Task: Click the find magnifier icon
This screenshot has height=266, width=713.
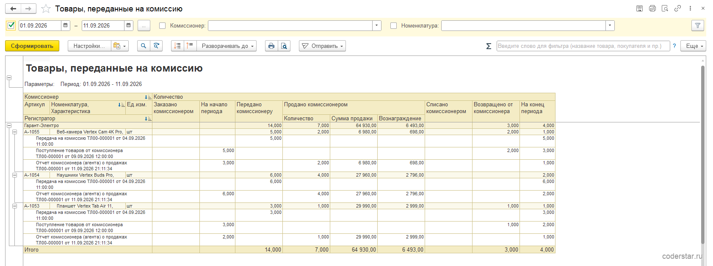Action: click(x=144, y=46)
